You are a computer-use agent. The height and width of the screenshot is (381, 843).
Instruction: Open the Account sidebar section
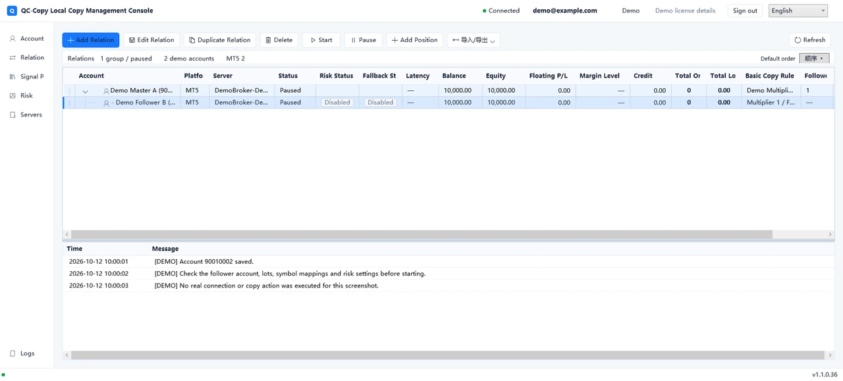coord(27,39)
